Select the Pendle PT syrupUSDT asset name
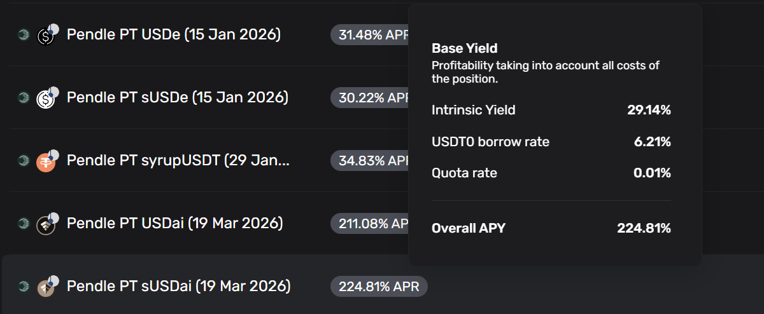 [178, 160]
